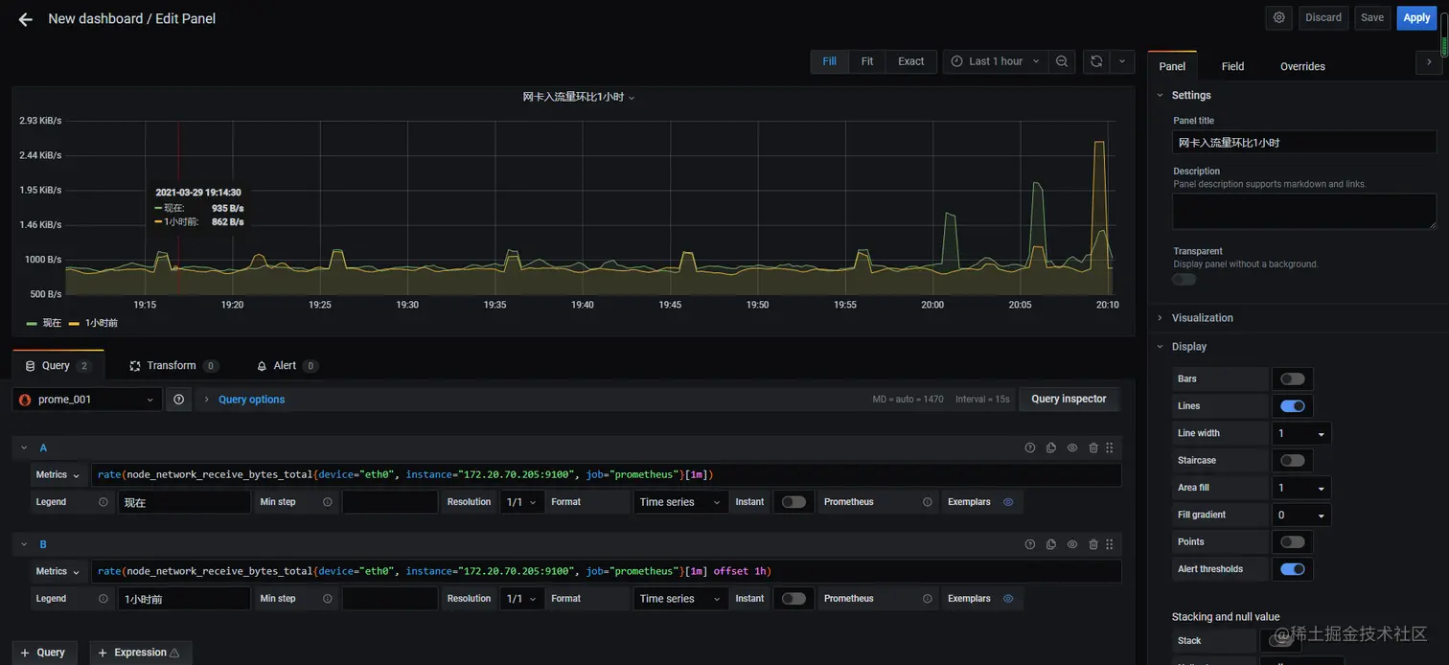Open the Fill gradient dropdown
This screenshot has width=1449, height=665.
1301,516
